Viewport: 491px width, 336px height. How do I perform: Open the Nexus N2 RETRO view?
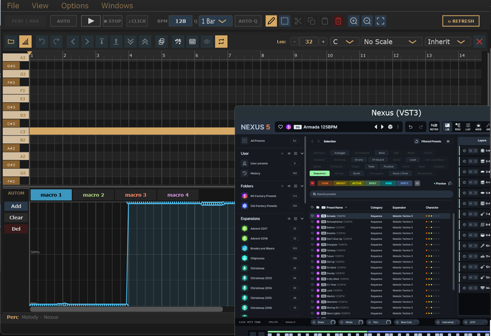[x=434, y=127]
